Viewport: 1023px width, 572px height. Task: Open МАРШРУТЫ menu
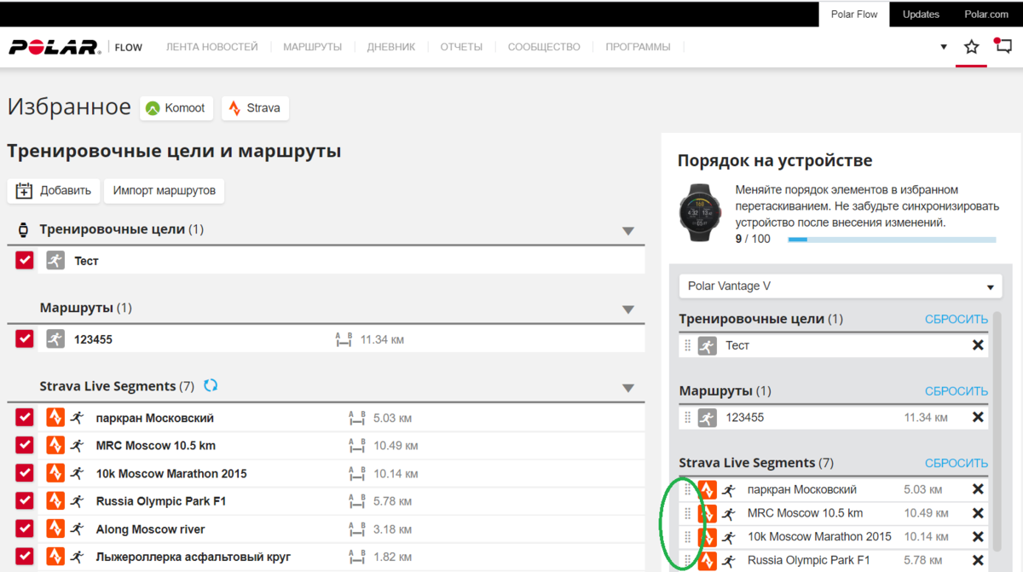point(313,47)
